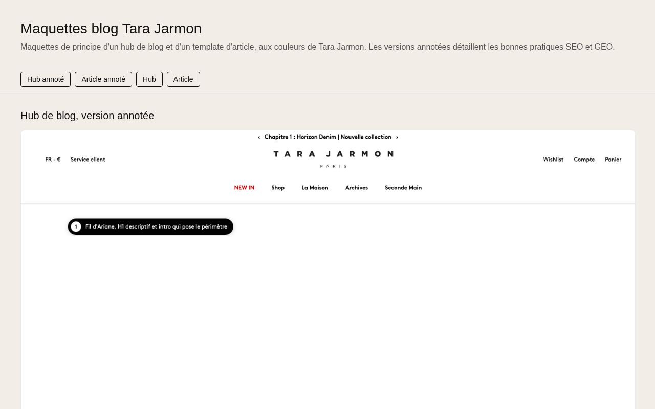The image size is (655, 409).
Task: Show the plain Hub mockup
Action: [x=149, y=79]
